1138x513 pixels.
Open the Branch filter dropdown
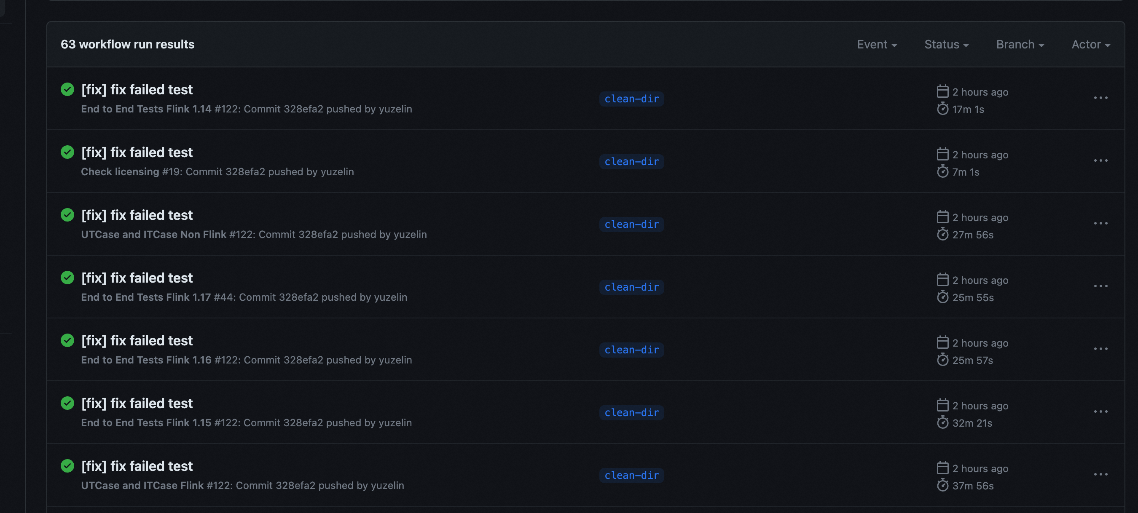1020,45
